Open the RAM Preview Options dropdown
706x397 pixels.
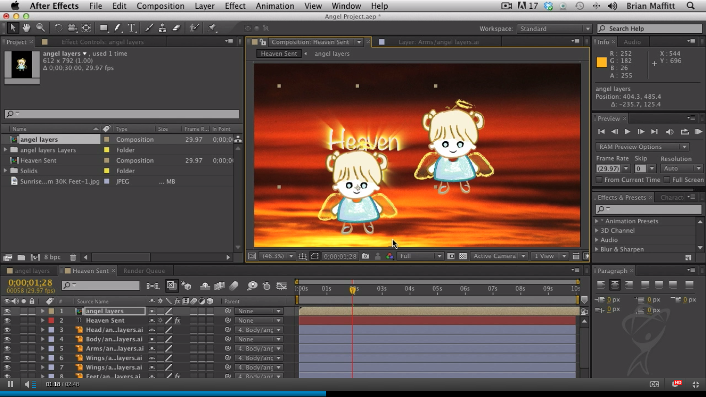[x=642, y=147]
